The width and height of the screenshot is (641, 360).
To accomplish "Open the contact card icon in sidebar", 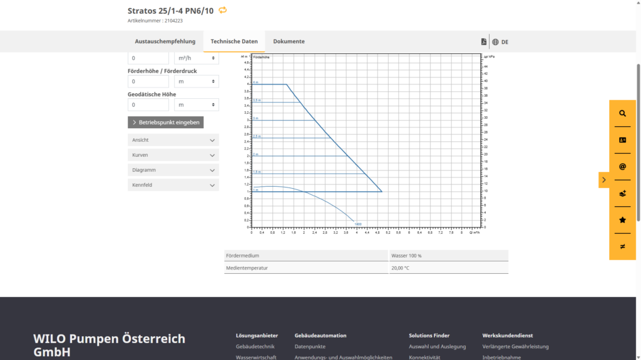I will [x=622, y=140].
